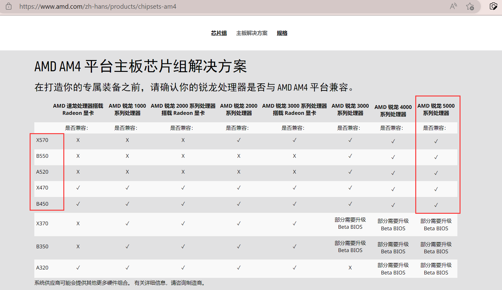Click the X470 chipset row label

pos(42,188)
